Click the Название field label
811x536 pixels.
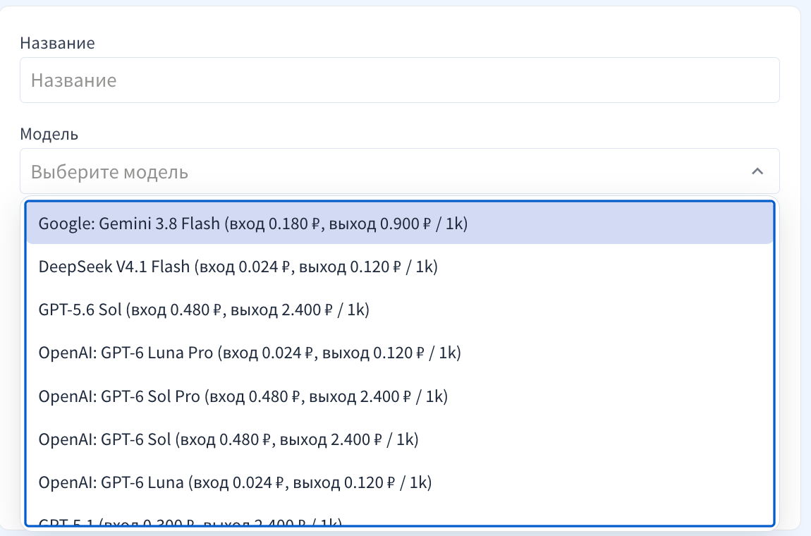pyautogui.click(x=57, y=42)
